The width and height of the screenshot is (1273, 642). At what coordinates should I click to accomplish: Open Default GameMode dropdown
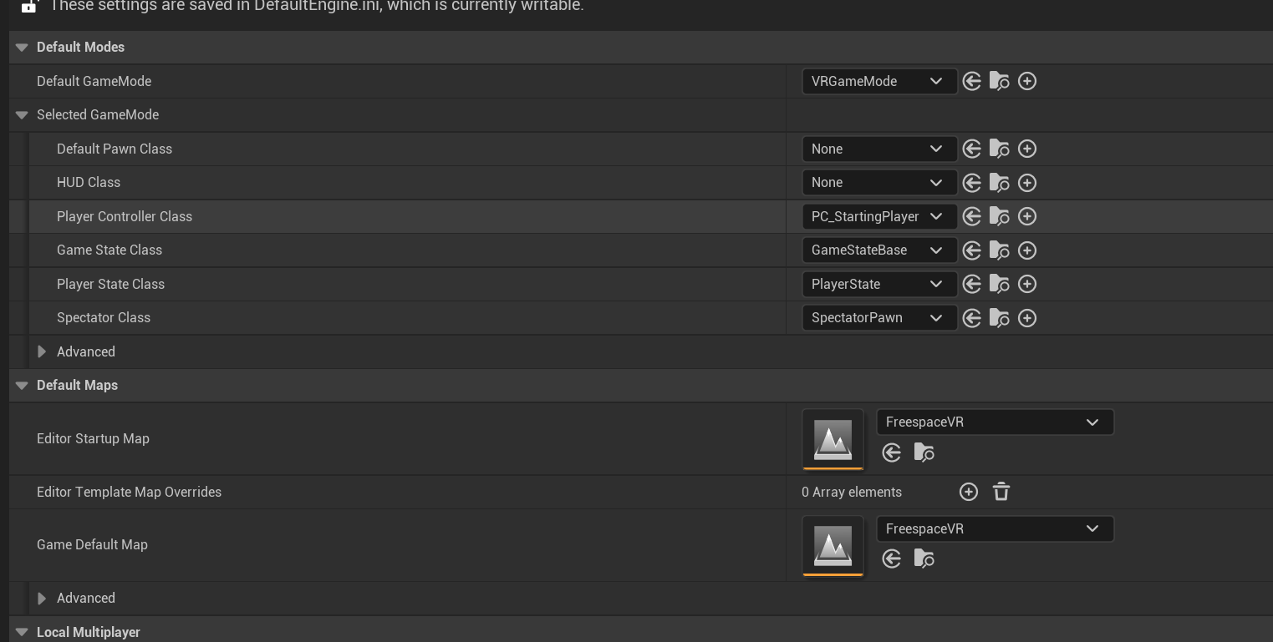878,81
